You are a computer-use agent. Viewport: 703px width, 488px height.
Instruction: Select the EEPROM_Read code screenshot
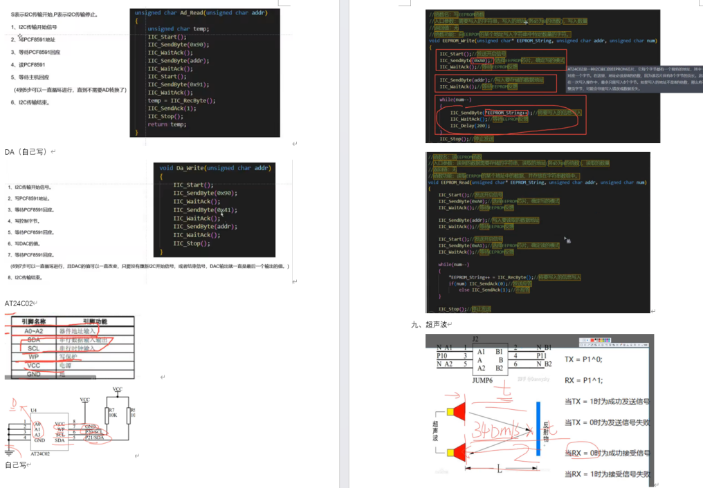[x=538, y=233]
